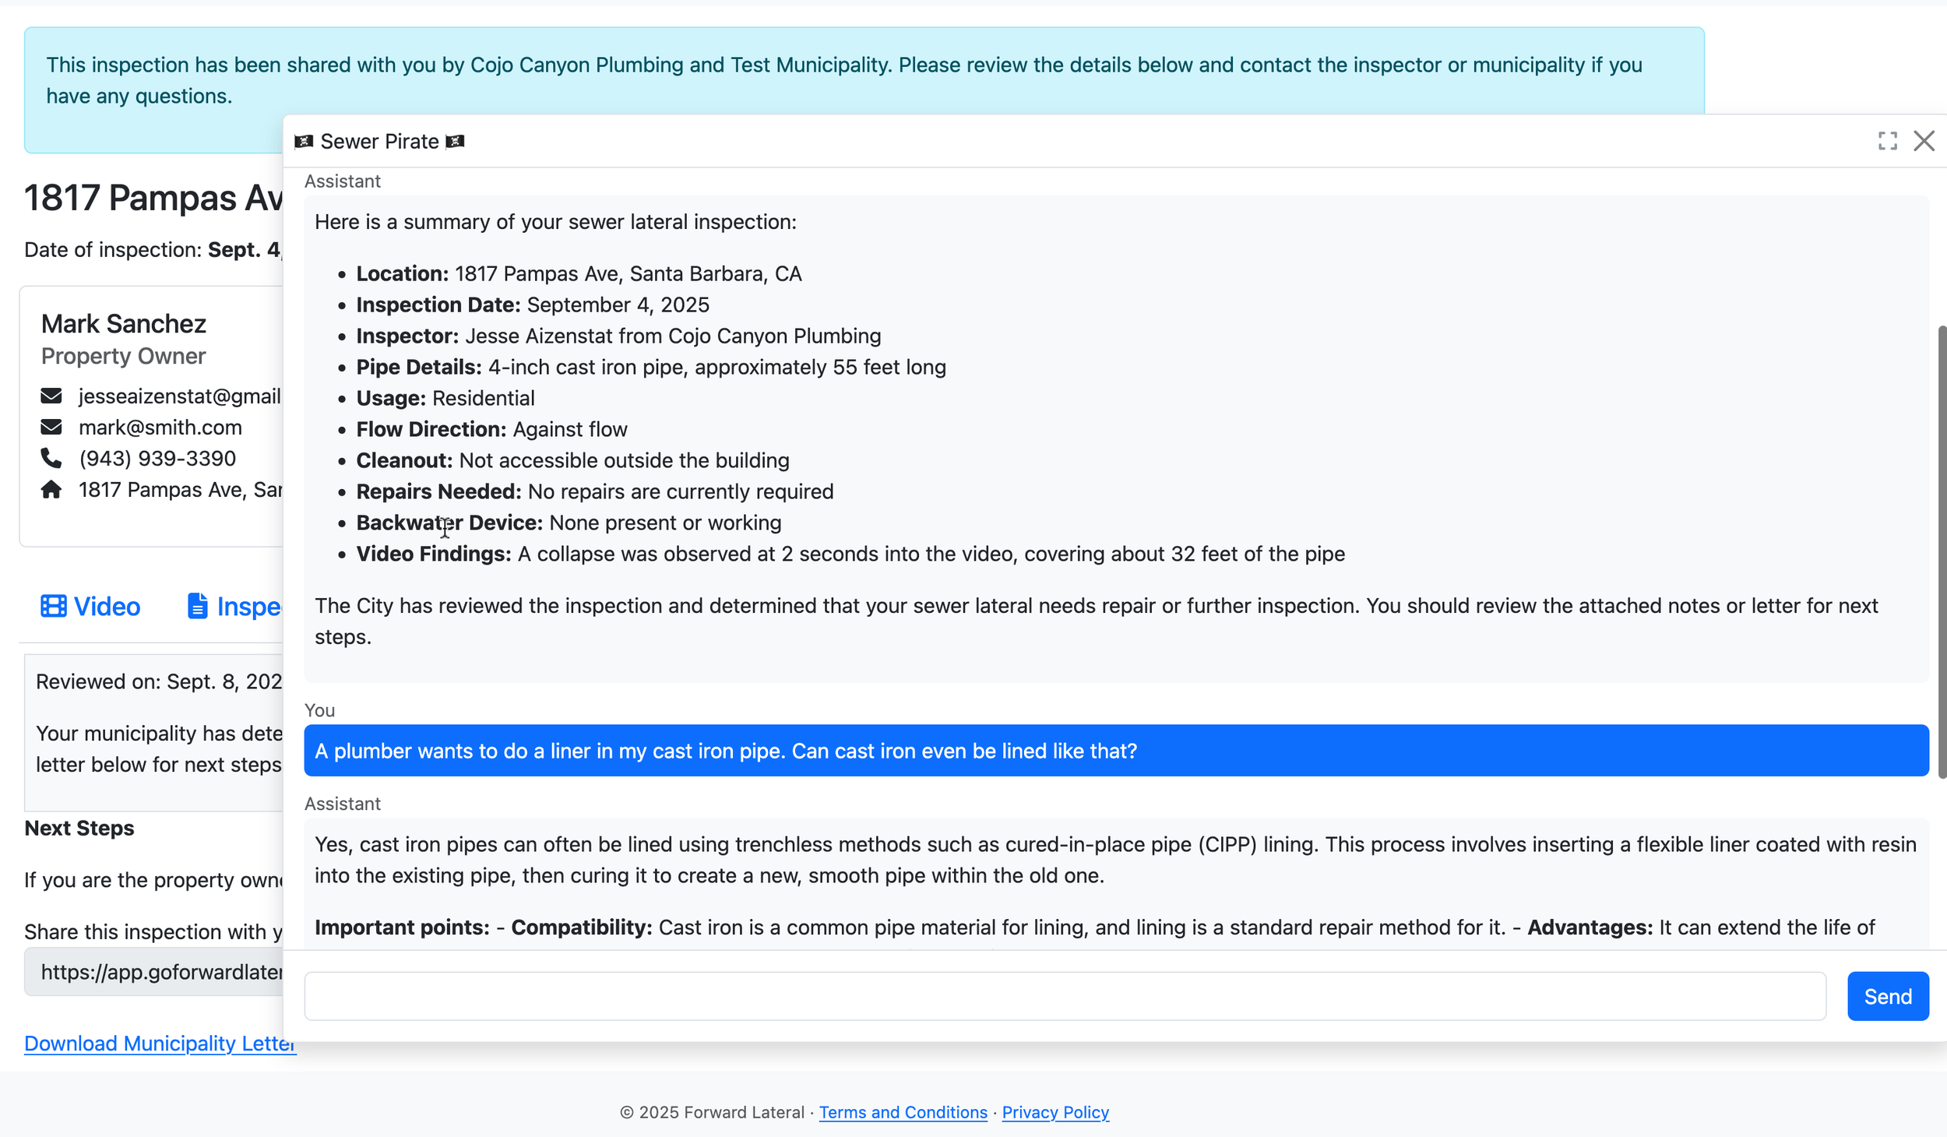1947x1137 pixels.
Task: Focus the chat message input field
Action: coord(1064,996)
